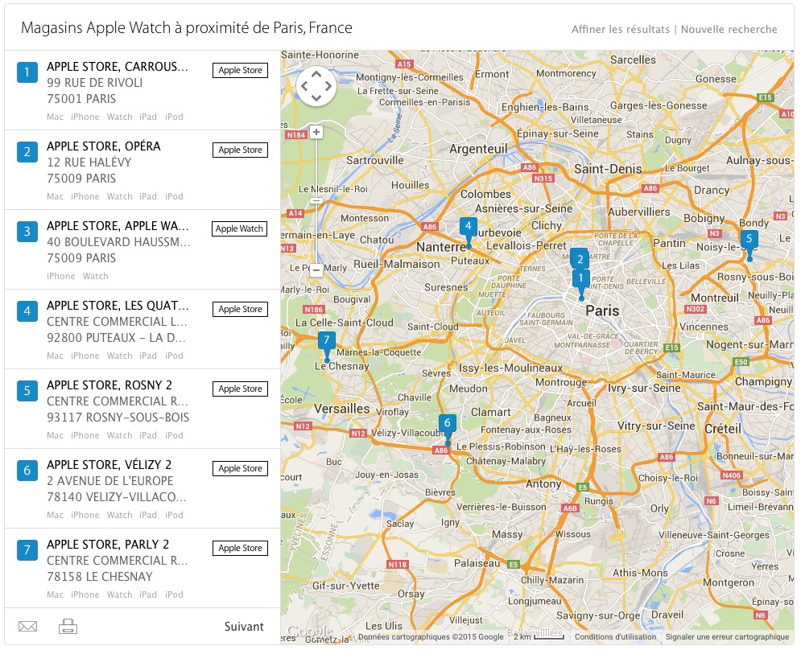
Task: Pan the map left with the left arrow
Action: 305,86
